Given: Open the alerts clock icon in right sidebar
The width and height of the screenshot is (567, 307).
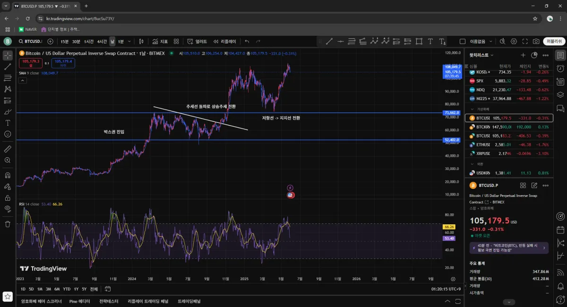Looking at the screenshot, I should (560, 68).
